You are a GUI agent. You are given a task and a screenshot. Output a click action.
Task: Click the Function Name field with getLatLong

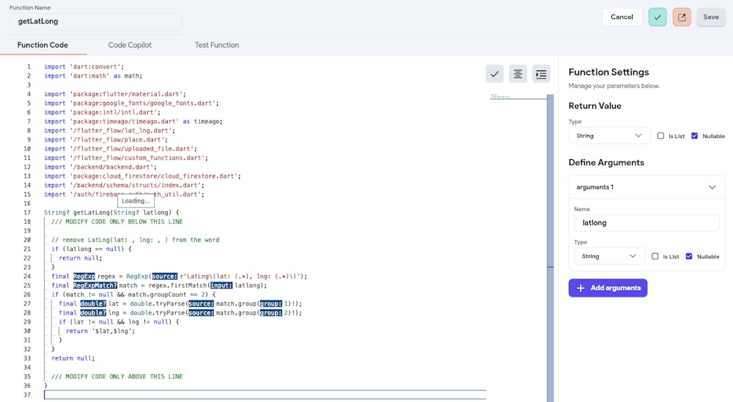tap(95, 21)
